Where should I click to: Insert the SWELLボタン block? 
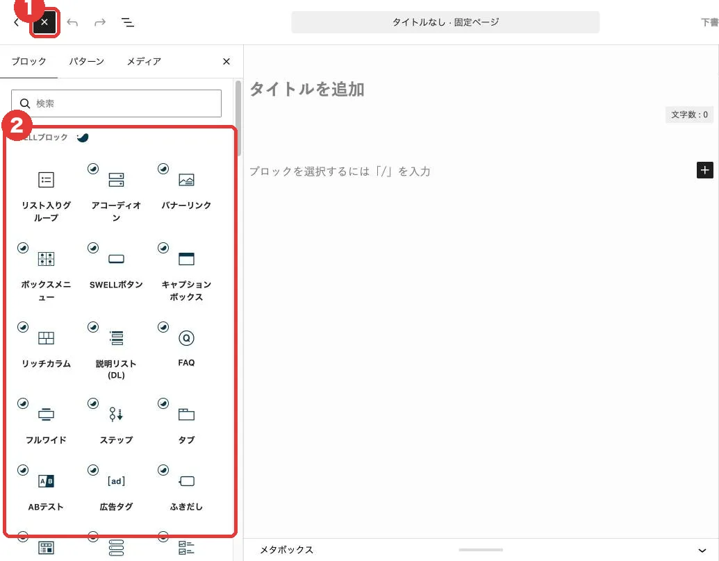click(116, 273)
